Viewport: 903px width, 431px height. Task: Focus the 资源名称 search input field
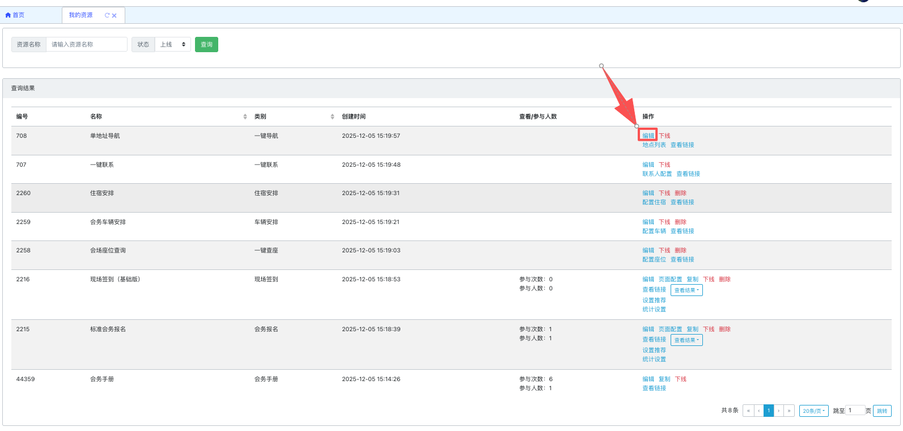86,44
